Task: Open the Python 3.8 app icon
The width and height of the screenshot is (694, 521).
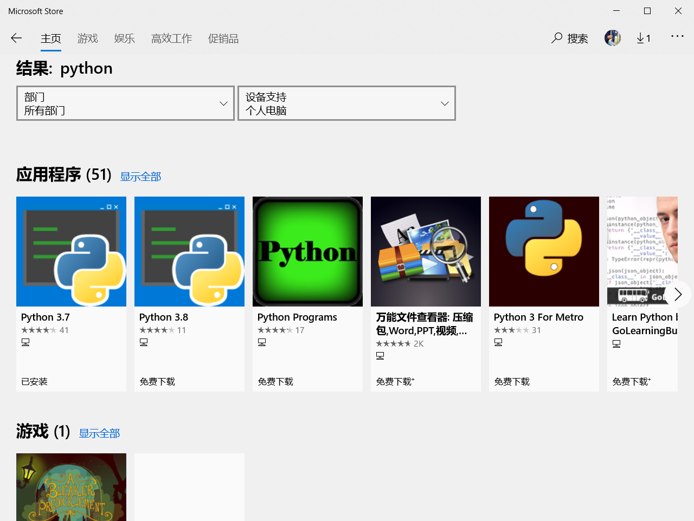Action: pyautogui.click(x=189, y=251)
